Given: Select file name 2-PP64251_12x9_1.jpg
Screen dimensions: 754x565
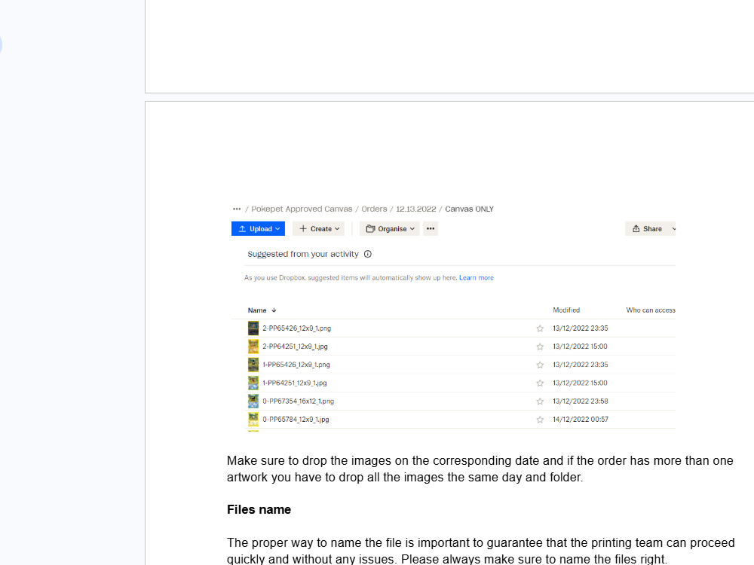Looking at the screenshot, I should point(295,347).
